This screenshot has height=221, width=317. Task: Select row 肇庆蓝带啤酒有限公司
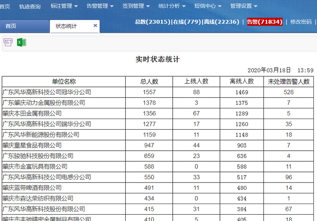[x=158, y=188]
